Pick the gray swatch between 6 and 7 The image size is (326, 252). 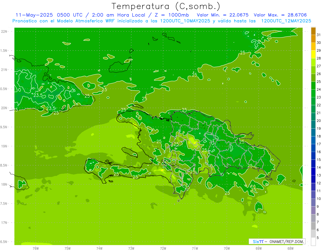(313, 226)
